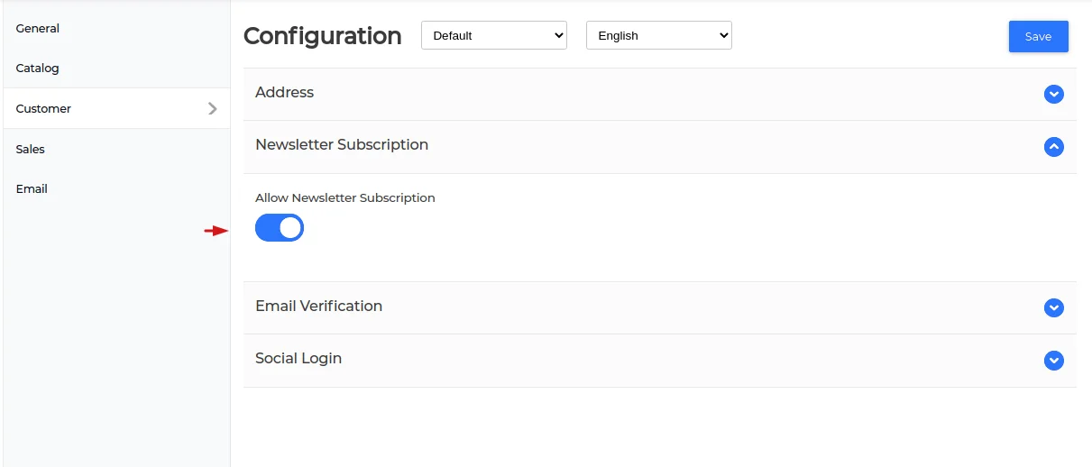
Task: Open the Default channel dropdown
Action: pyautogui.click(x=494, y=36)
